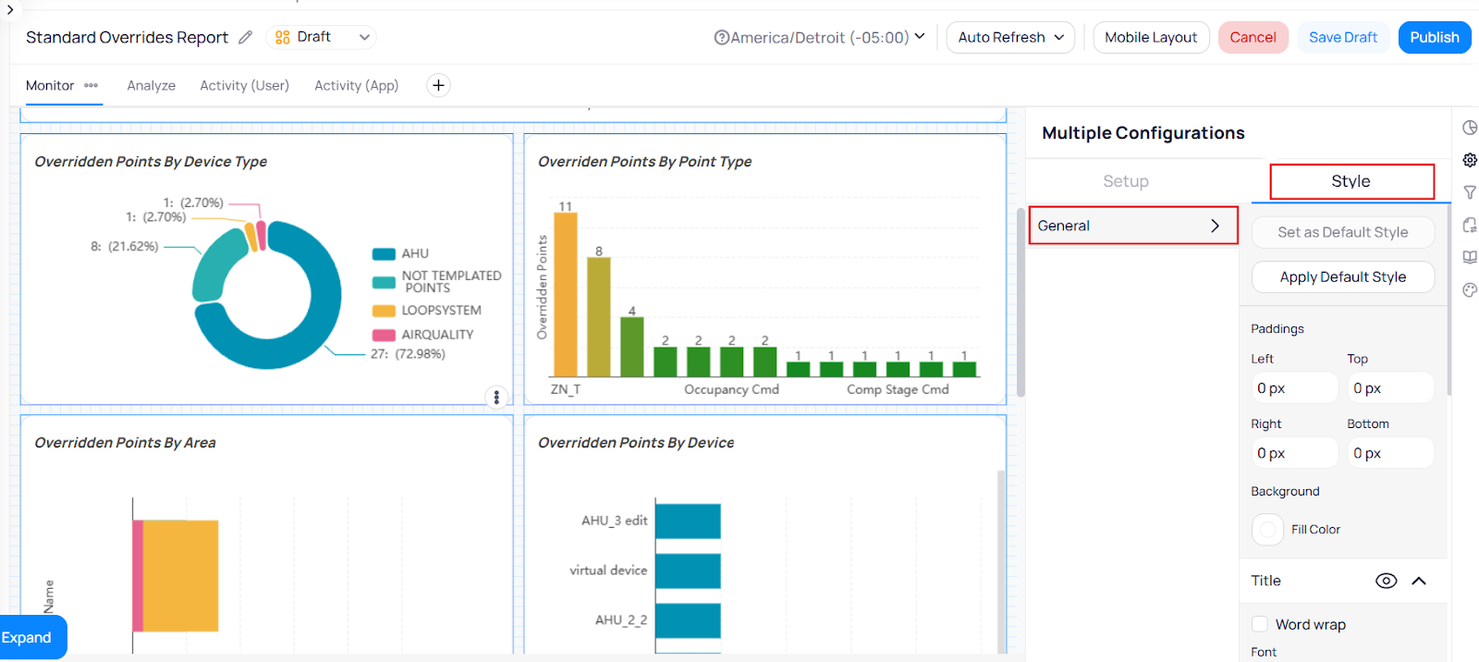Open Monitor tab options ellipsis
The image size is (1479, 662).
tap(91, 85)
